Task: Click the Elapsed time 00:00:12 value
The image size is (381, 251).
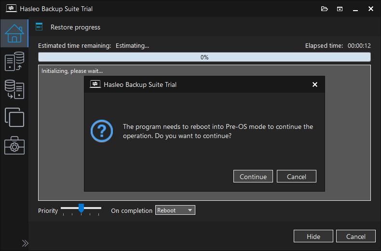Action: click(x=359, y=46)
